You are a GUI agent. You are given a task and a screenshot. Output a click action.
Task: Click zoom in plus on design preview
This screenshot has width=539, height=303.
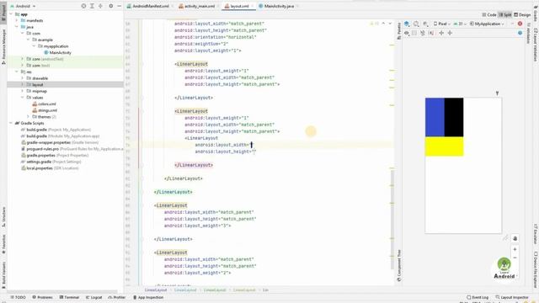pyautogui.click(x=515, y=249)
